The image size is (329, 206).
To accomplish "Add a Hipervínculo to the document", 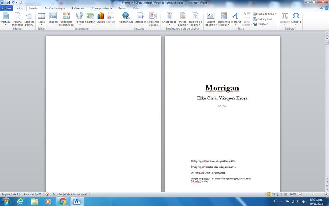I will click(126, 18).
